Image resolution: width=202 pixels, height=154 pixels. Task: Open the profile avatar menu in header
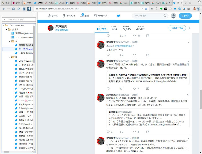click(x=173, y=16)
